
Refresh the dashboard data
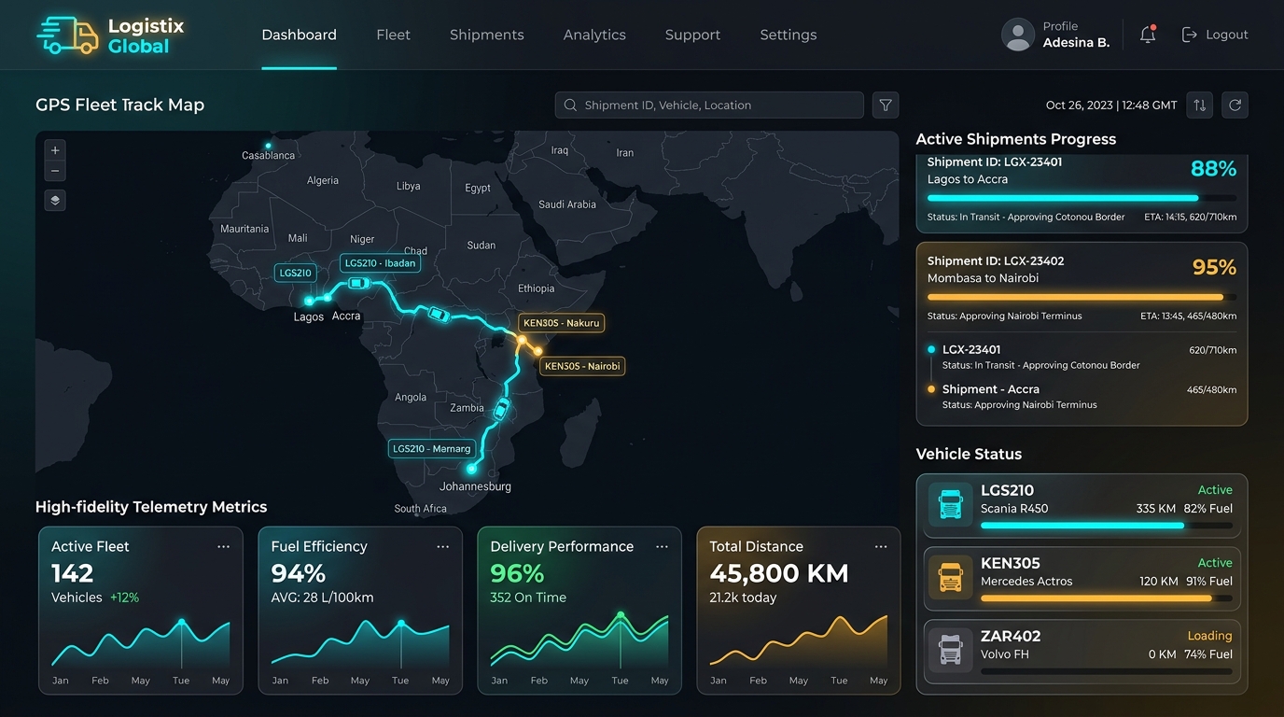click(1235, 105)
